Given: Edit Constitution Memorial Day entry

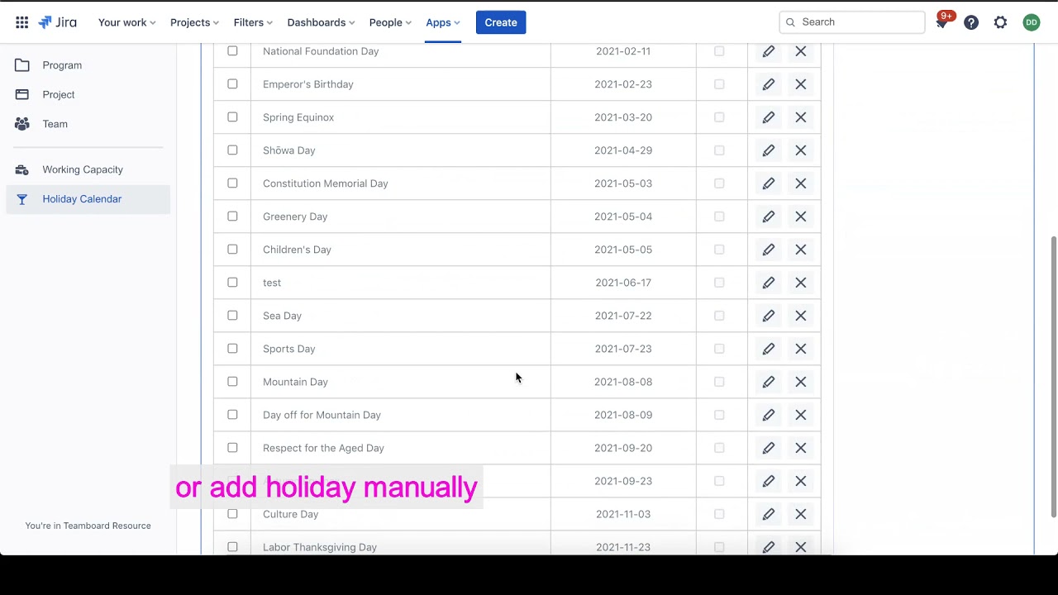Looking at the screenshot, I should [769, 183].
